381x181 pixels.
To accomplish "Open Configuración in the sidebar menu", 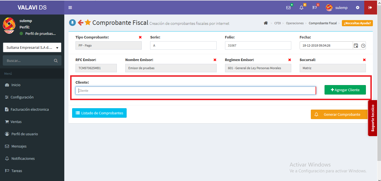I will point(22,97).
